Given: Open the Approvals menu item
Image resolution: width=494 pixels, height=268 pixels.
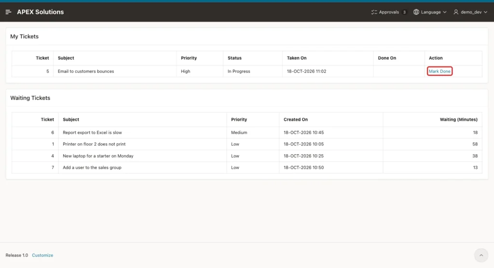Looking at the screenshot, I should pyautogui.click(x=389, y=12).
